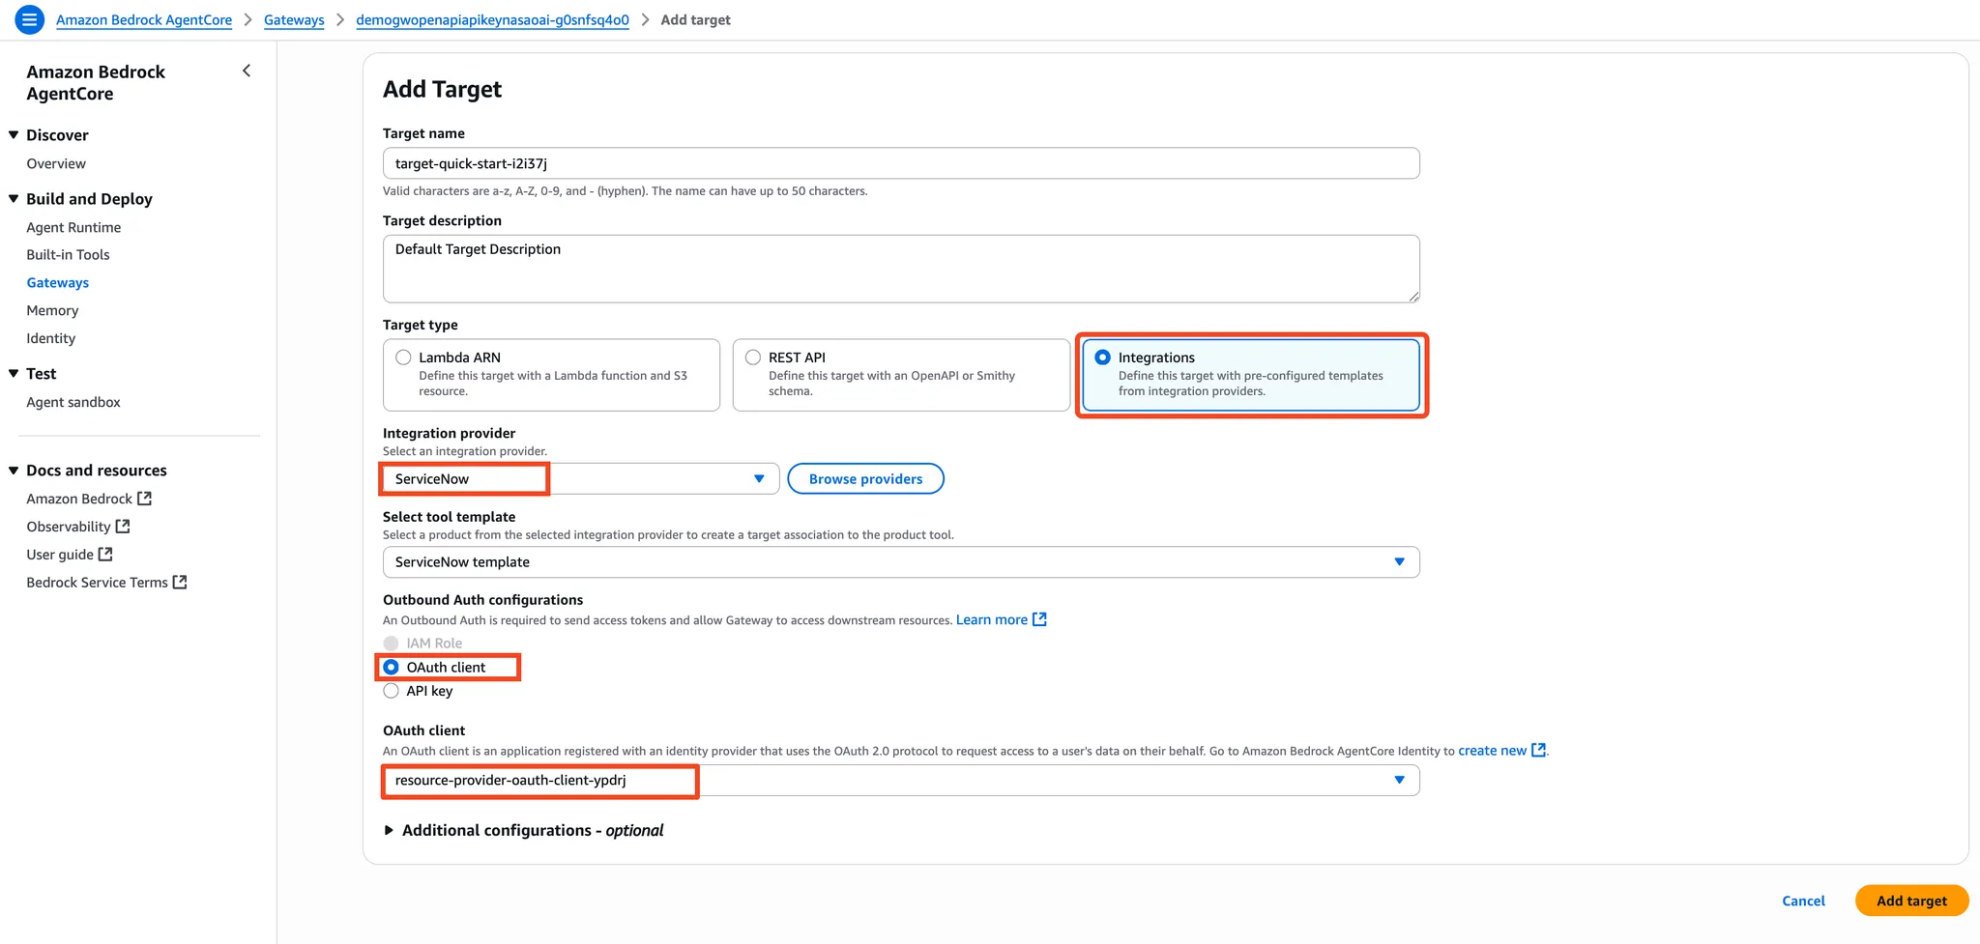This screenshot has width=1980, height=944.
Task: Click into the Target name input field
Action: click(901, 163)
